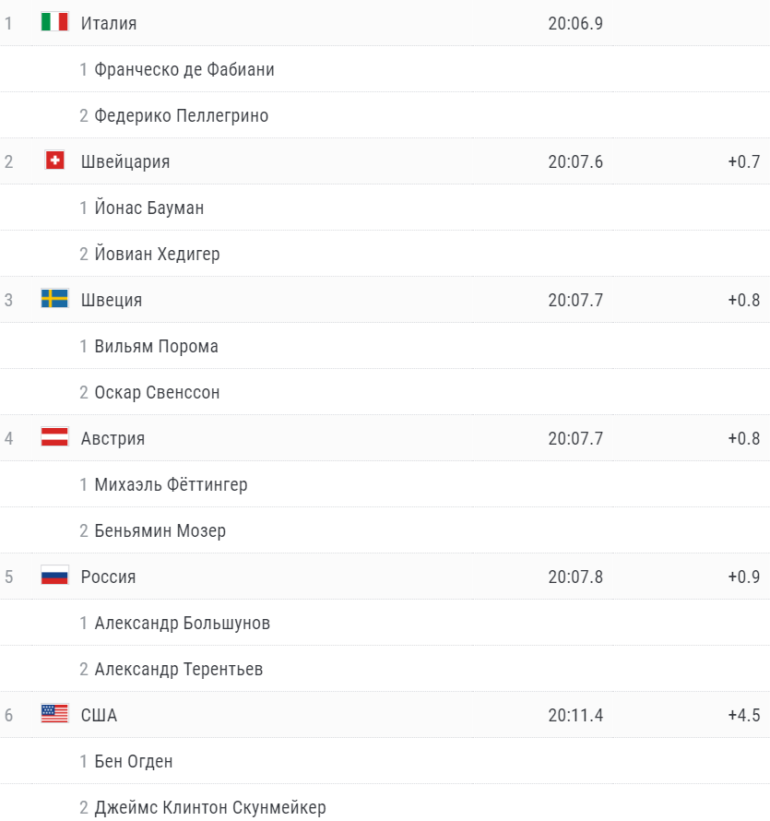Open the Швейцария team link
The image size is (770, 821).
click(125, 161)
